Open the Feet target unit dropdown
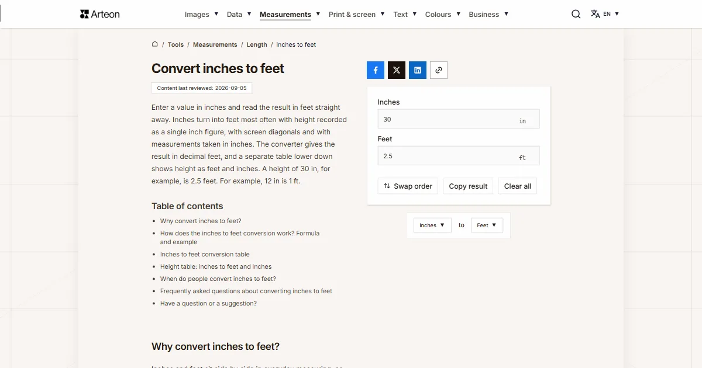This screenshot has width=702, height=368. 487,225
